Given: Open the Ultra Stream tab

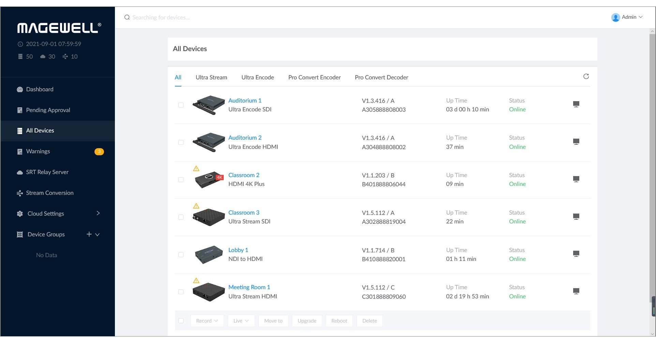Looking at the screenshot, I should 211,77.
